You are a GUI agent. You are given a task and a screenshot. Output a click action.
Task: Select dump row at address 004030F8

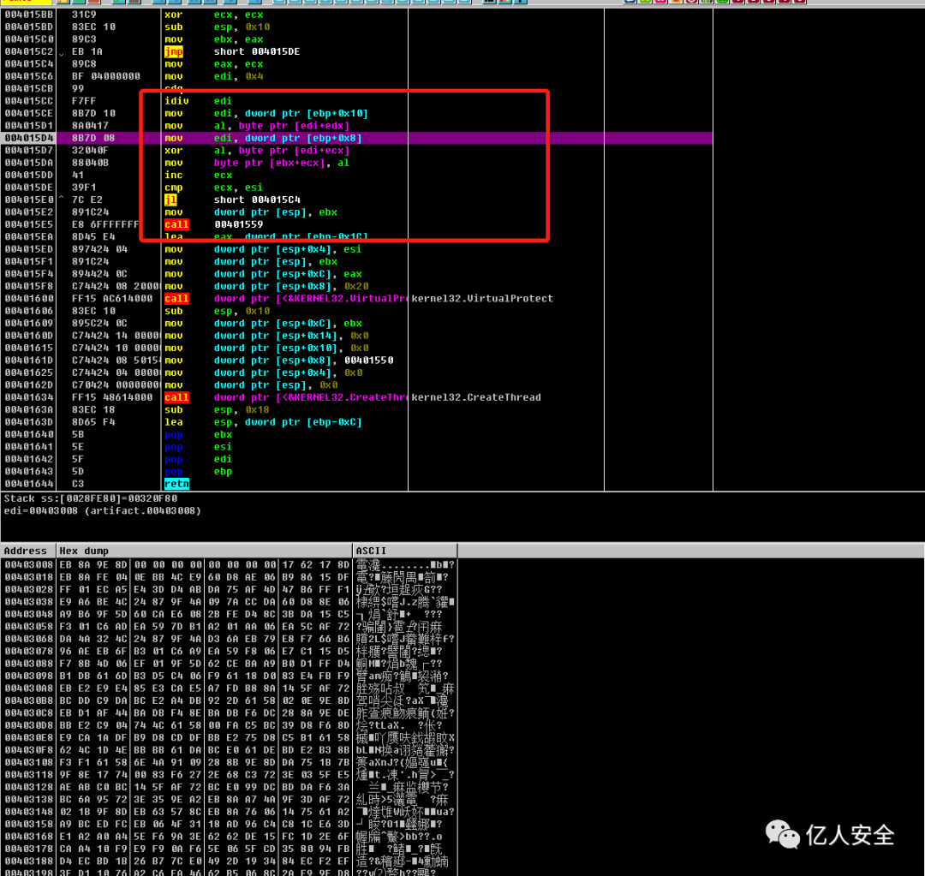pos(229,751)
